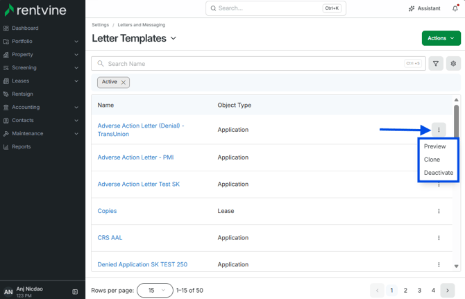
Task: Open the green Actions dropdown
Action: click(441, 38)
